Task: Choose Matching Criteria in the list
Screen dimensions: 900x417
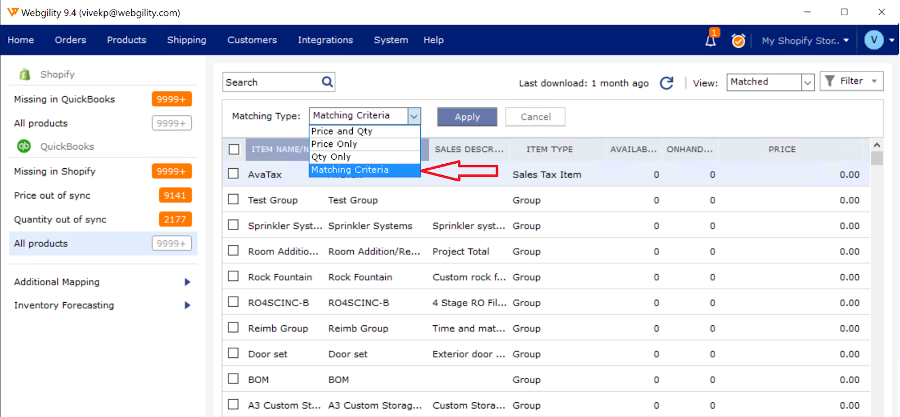Action: tap(364, 170)
